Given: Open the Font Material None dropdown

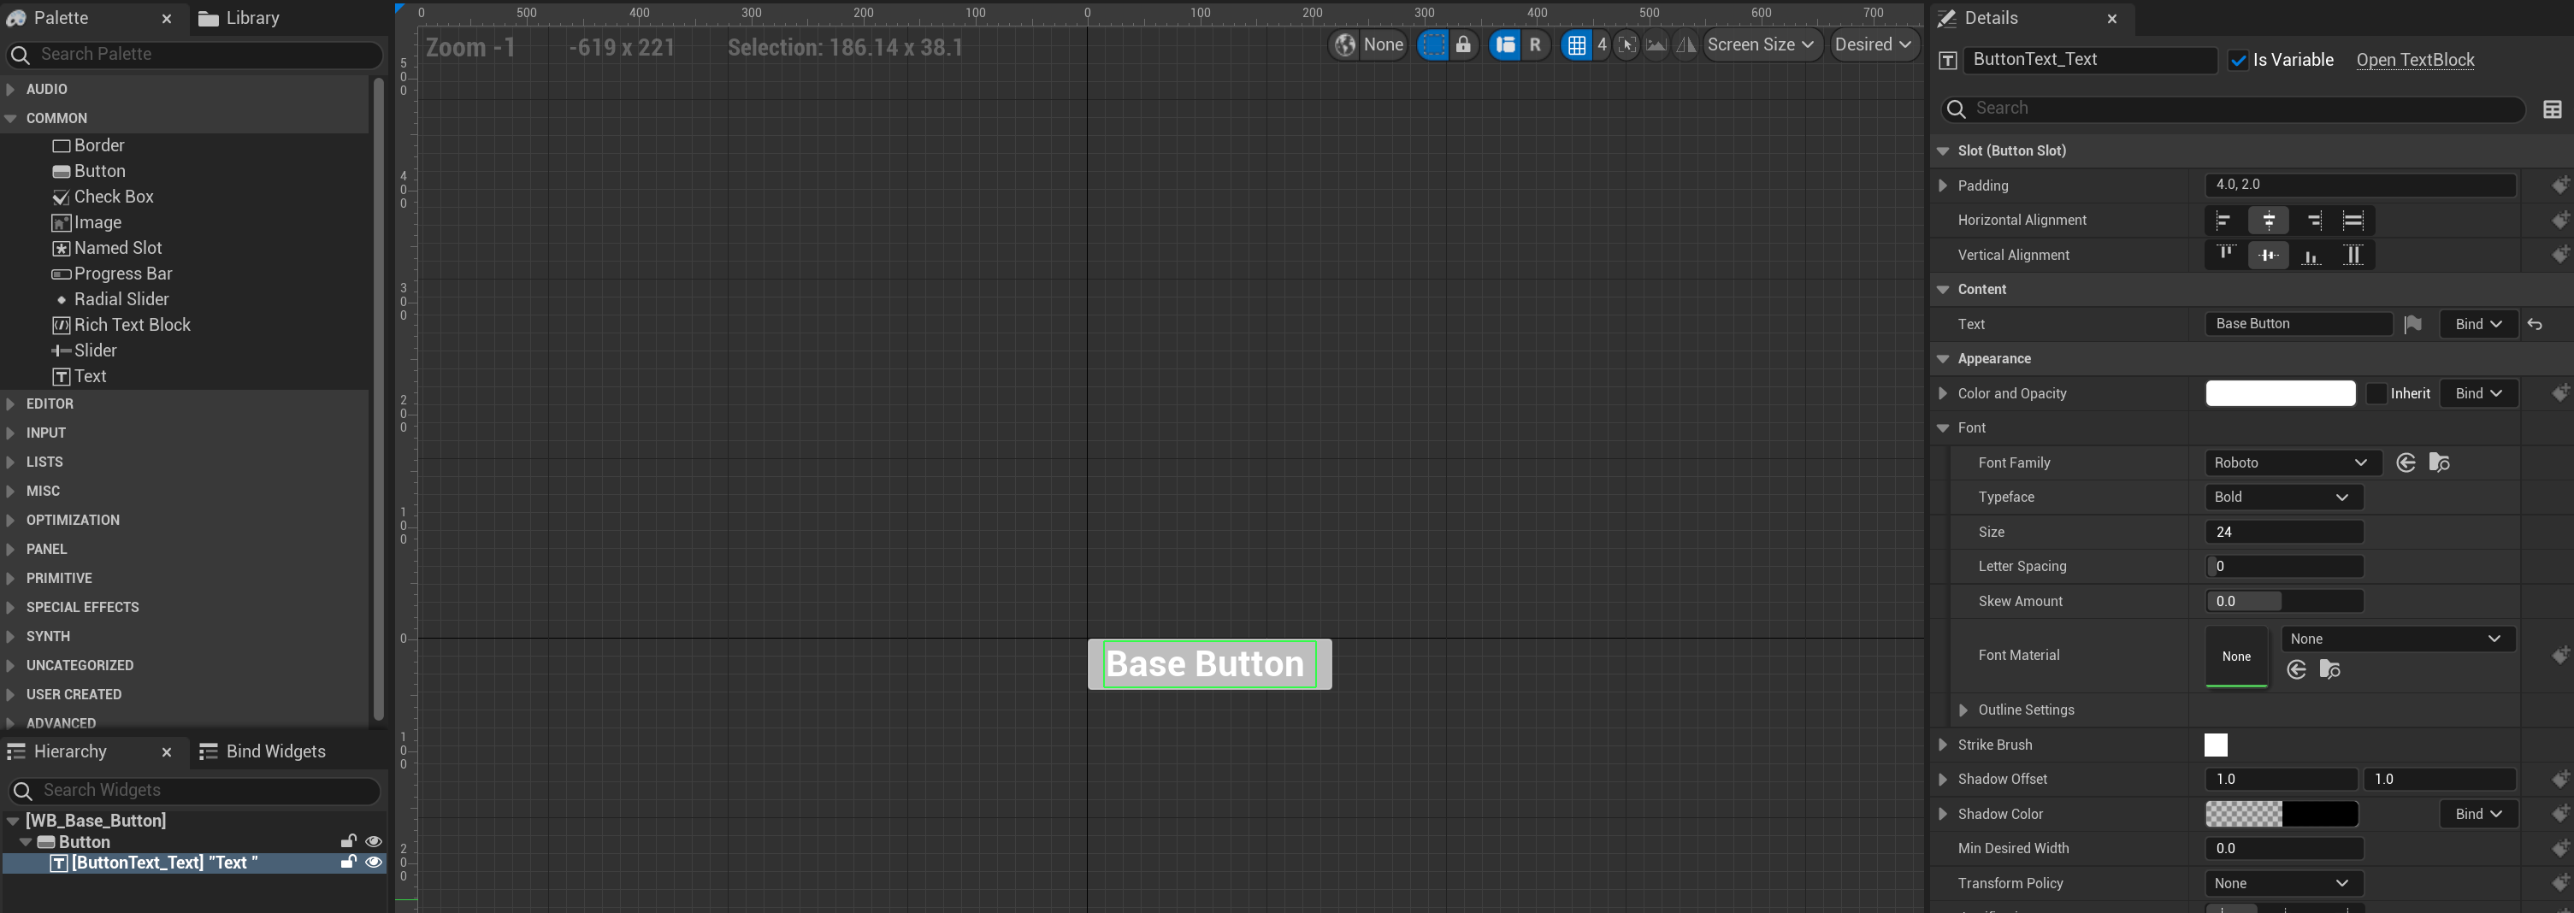Looking at the screenshot, I should (2398, 639).
